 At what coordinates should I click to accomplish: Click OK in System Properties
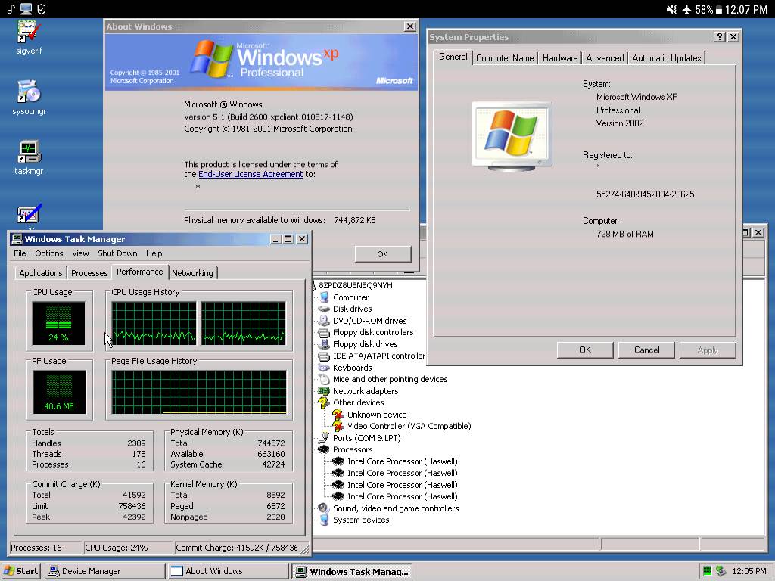tap(585, 350)
